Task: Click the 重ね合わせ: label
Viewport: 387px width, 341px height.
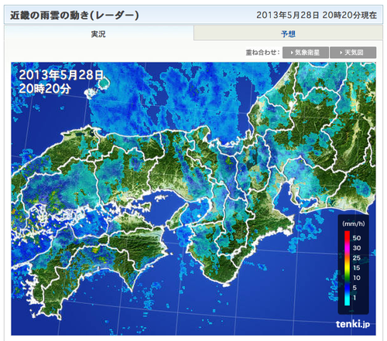Action: 262,53
